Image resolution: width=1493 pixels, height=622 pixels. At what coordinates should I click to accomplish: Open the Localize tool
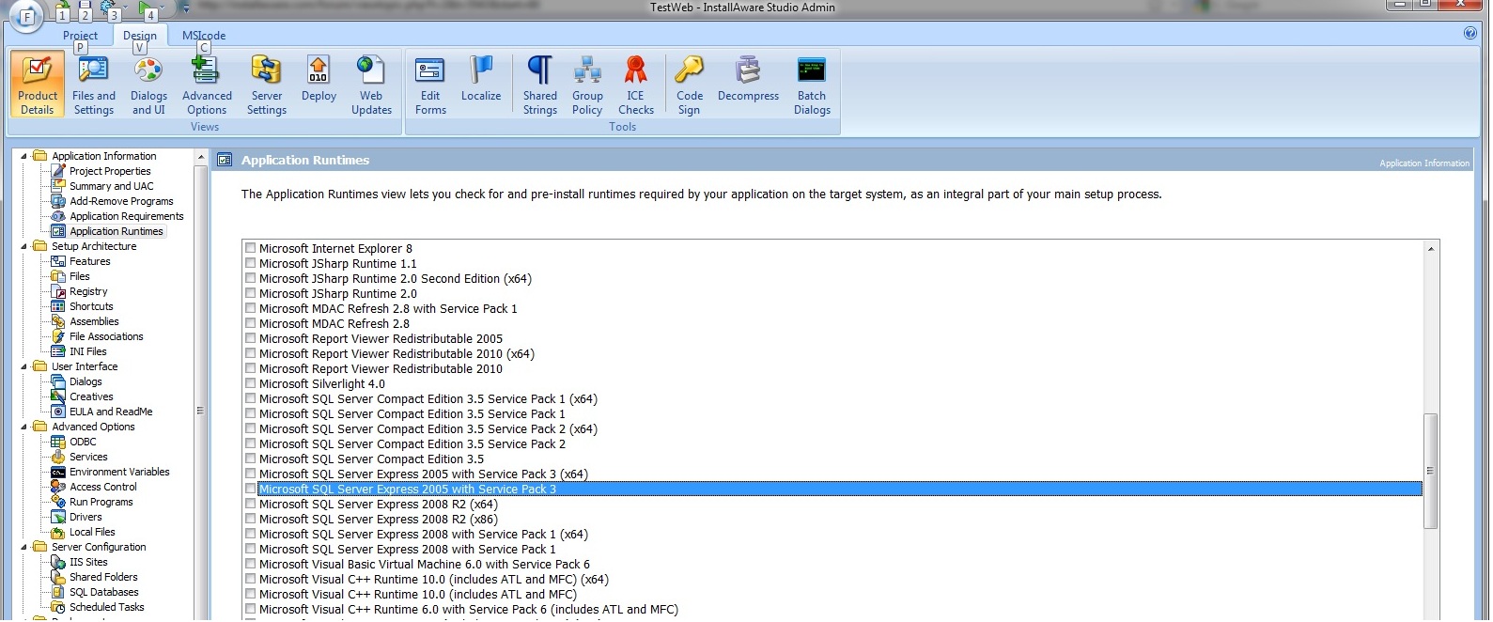click(481, 79)
